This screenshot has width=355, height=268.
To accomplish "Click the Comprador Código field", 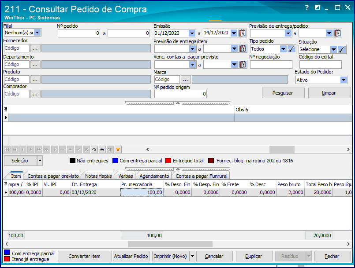I will pos(16,94).
